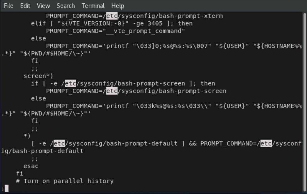
Task: Click the "screen*)" case label
Action: 38,76
